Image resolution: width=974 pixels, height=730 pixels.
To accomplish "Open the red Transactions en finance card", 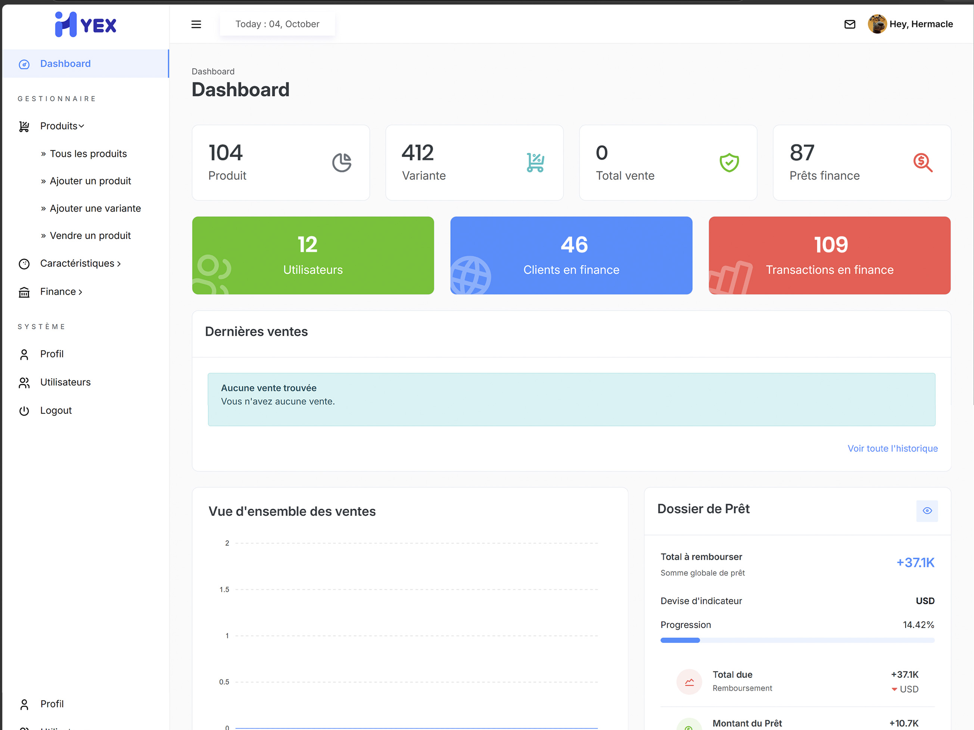I will 830,256.
